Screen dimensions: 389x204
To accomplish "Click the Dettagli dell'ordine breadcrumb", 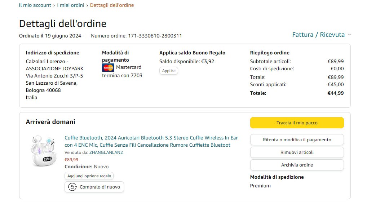I will pos(112,5).
